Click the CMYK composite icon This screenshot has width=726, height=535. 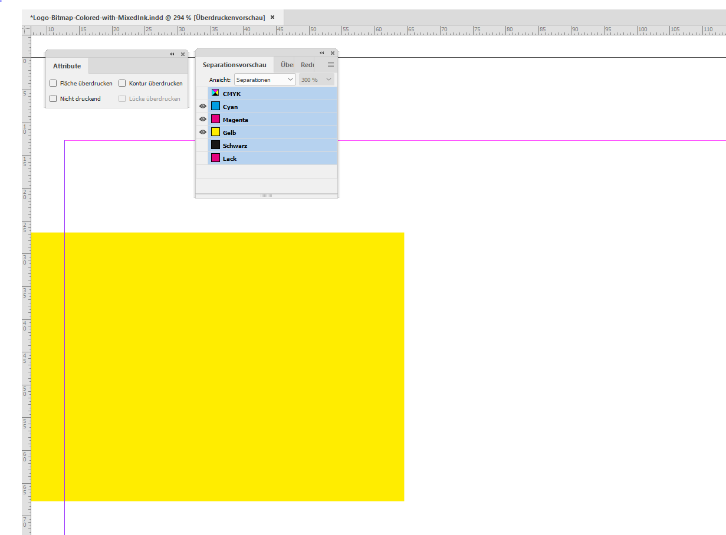216,94
